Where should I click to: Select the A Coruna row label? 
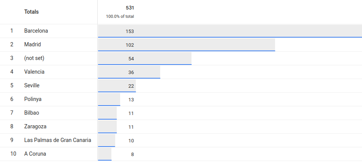(x=35, y=154)
